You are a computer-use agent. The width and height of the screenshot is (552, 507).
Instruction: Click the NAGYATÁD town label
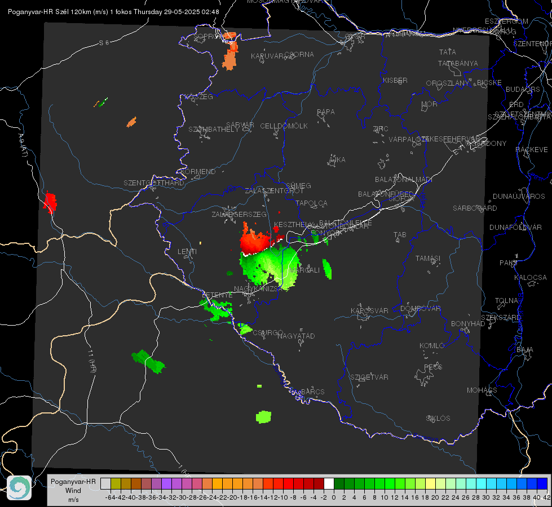point(296,336)
